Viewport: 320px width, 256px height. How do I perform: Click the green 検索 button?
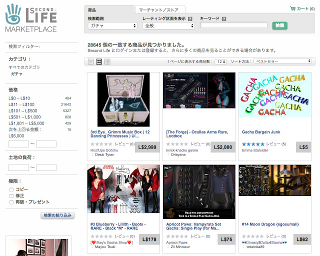point(280,25)
